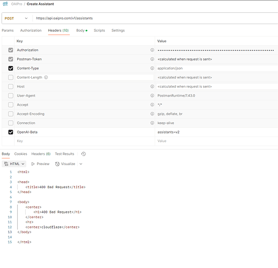Toggle the Postman-Token header checkbox
The image size is (278, 268).
pyautogui.click(x=11, y=59)
